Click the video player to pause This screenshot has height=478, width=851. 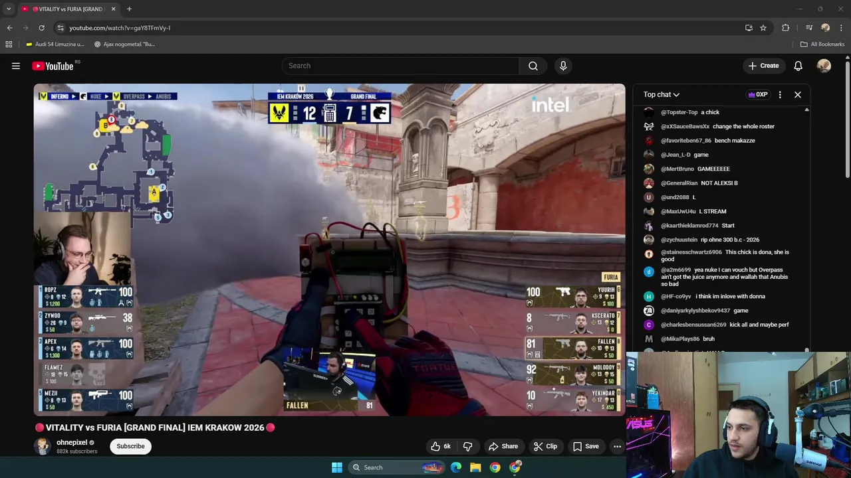coord(329,249)
